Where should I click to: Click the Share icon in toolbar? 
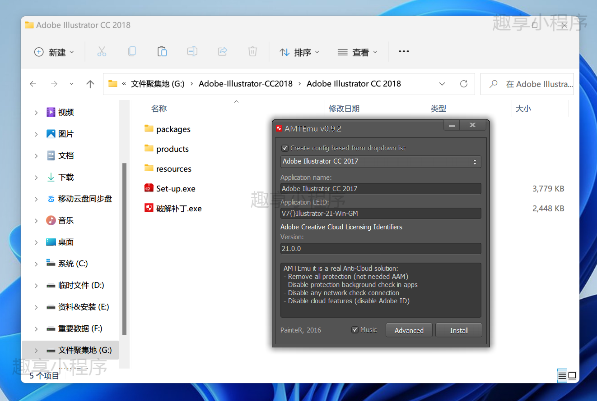click(x=223, y=52)
